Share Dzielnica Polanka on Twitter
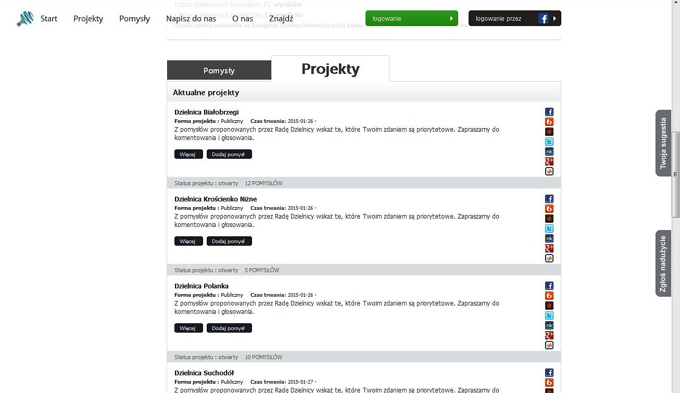Viewport: 680px width, 393px height. point(549,315)
